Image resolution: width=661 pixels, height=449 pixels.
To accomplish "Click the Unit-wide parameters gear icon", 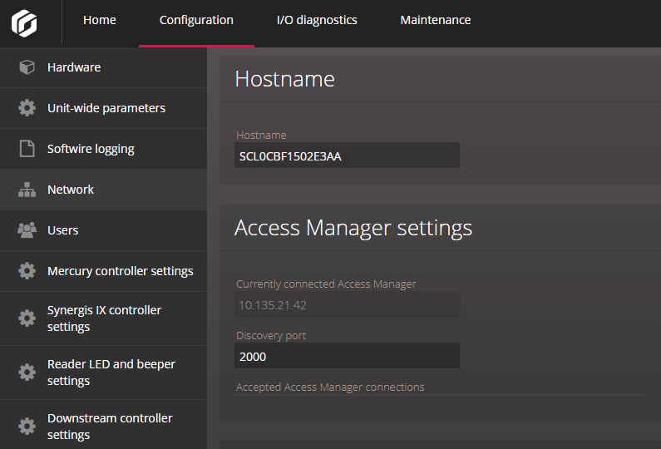I will point(27,108).
